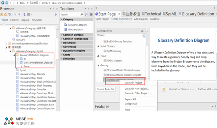Toggle Combine with selected checkbox

click(x=196, y=89)
